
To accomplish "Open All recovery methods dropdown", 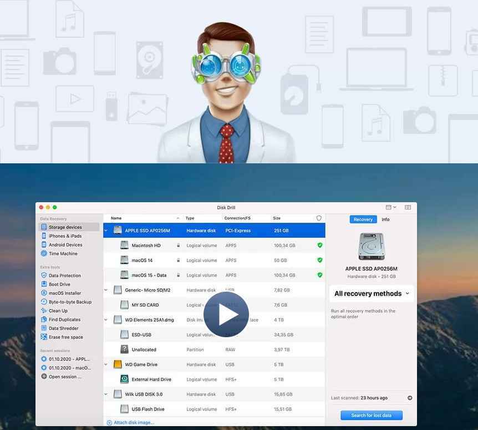I will click(372, 293).
